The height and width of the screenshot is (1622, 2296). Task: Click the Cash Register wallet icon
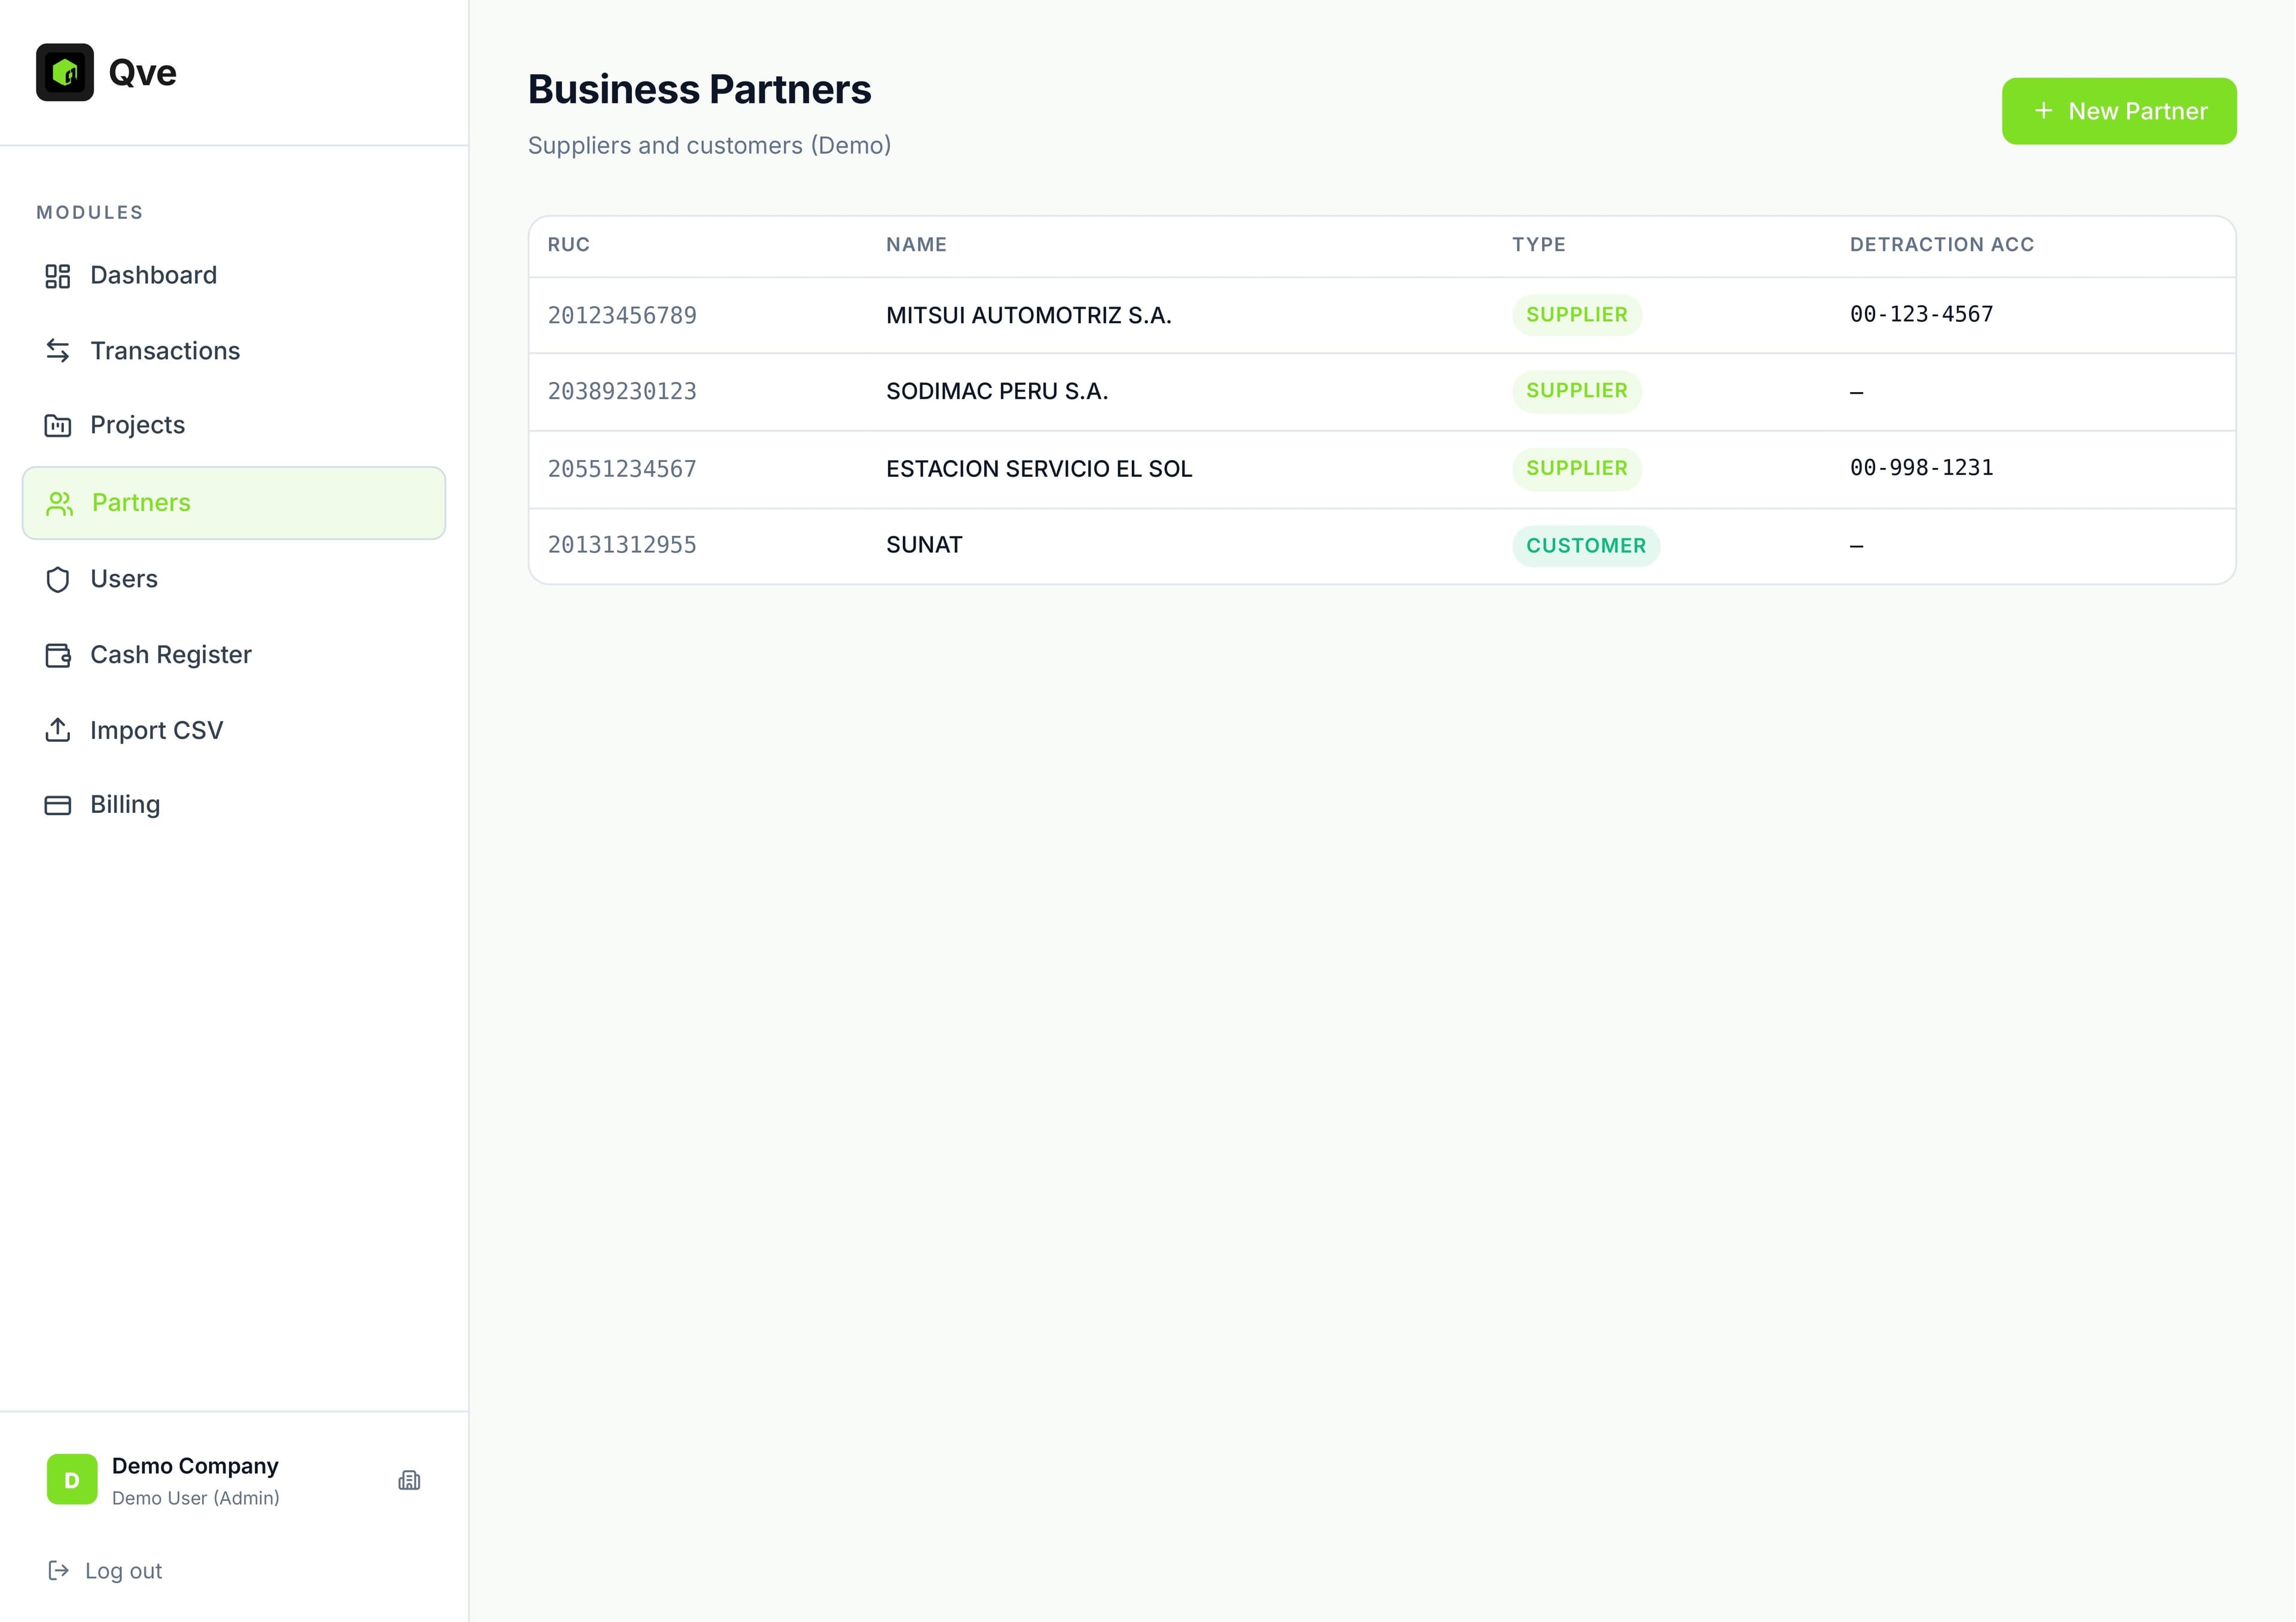[58, 654]
